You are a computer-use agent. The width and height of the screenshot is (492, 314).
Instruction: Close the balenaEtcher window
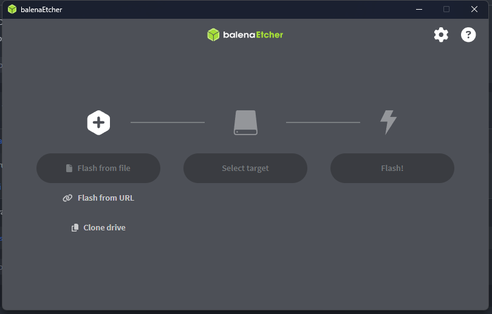[x=474, y=9]
